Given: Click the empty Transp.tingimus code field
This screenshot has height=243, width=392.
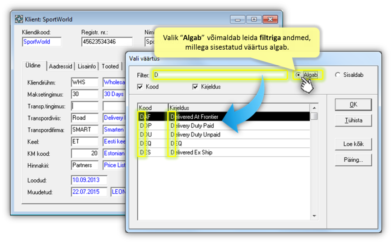Looking at the screenshot, I should [x=84, y=106].
